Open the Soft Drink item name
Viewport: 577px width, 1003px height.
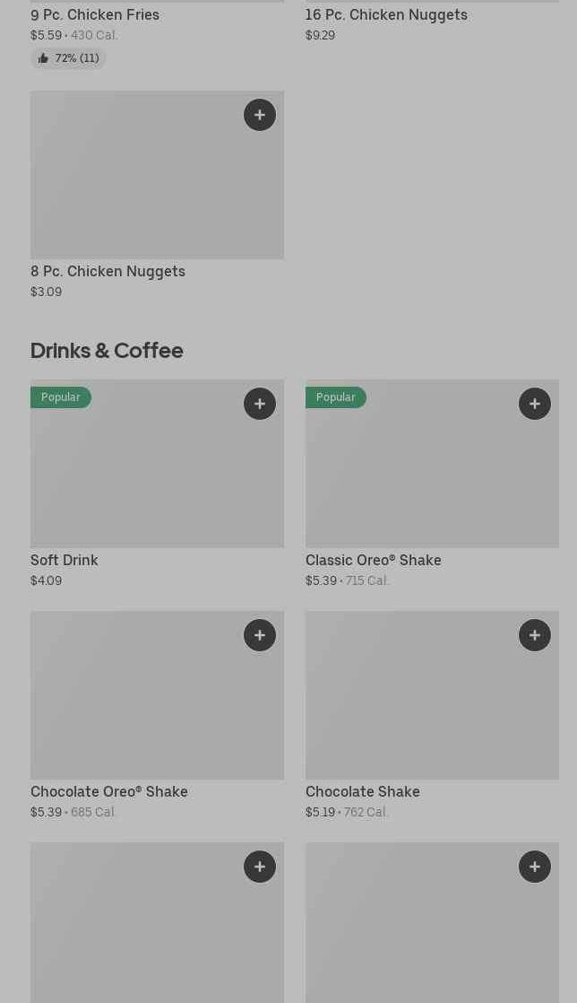tap(65, 560)
